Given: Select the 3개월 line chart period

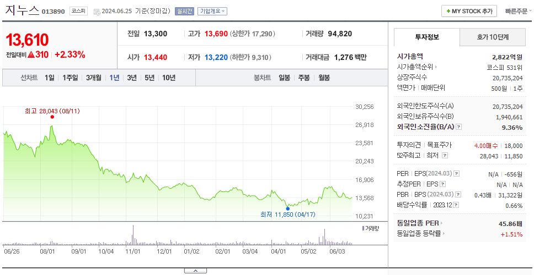Looking at the screenshot, I should pyautogui.click(x=94, y=78).
